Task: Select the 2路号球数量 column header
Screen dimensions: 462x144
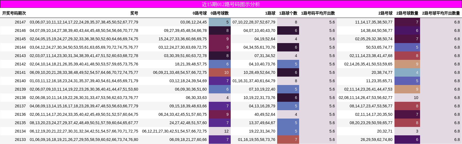Action: point(407,13)
